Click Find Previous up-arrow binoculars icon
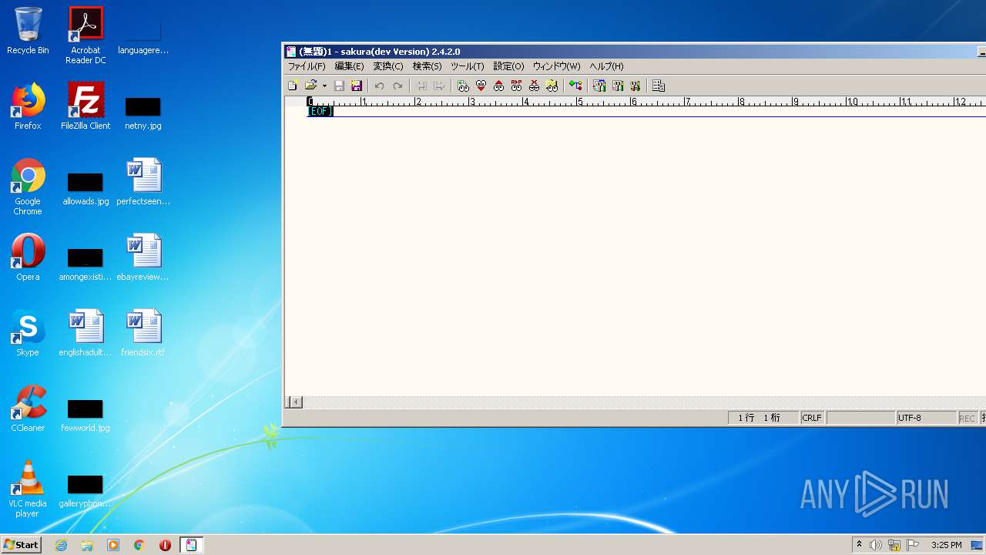Screen dimensions: 986x555 point(498,86)
